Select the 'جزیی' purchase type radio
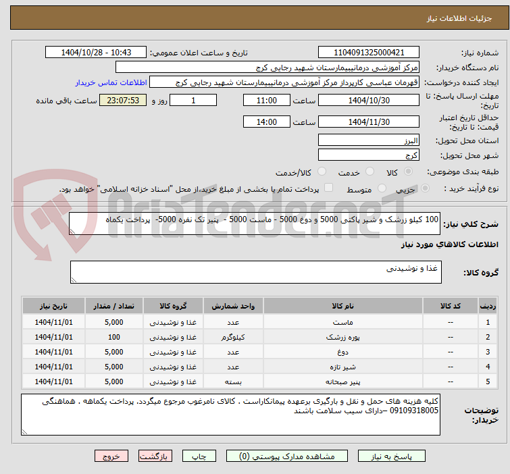This screenshot has width=510, height=474. 425,188
